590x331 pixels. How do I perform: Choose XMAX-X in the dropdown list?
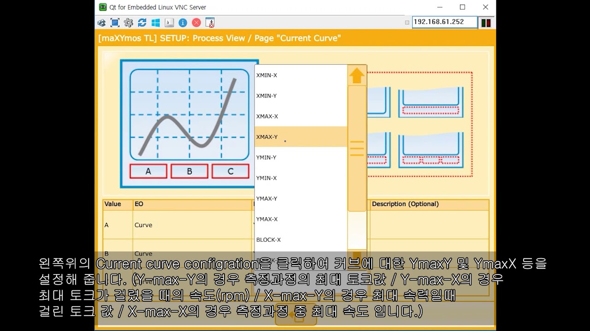coord(301,116)
